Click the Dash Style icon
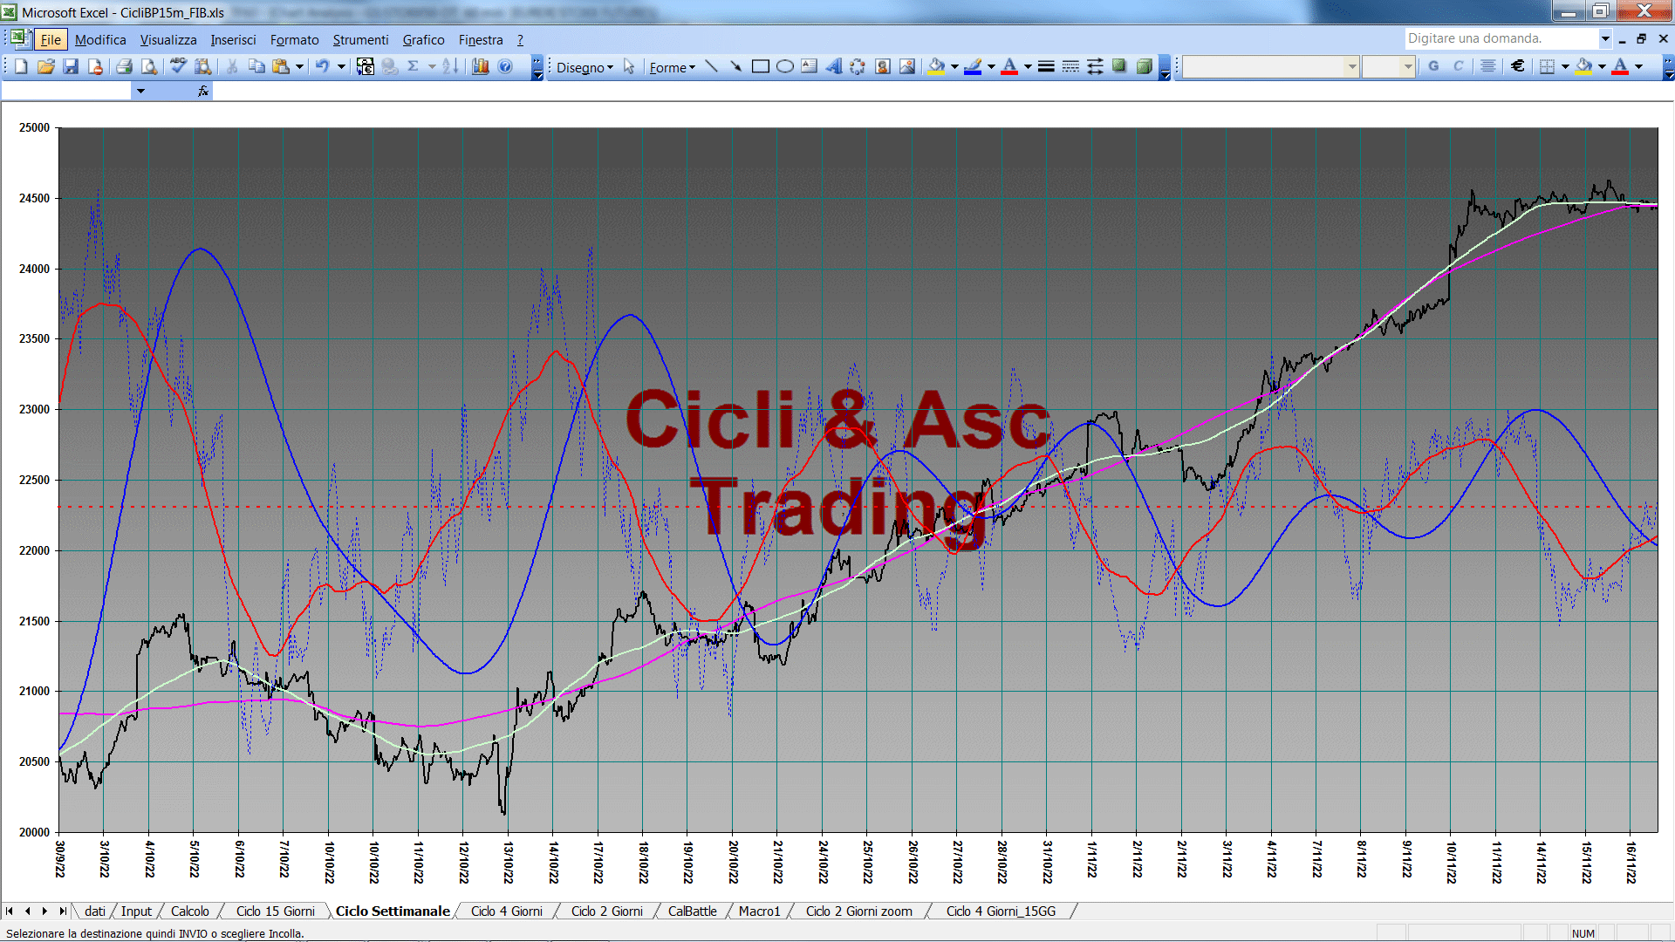 click(1070, 66)
